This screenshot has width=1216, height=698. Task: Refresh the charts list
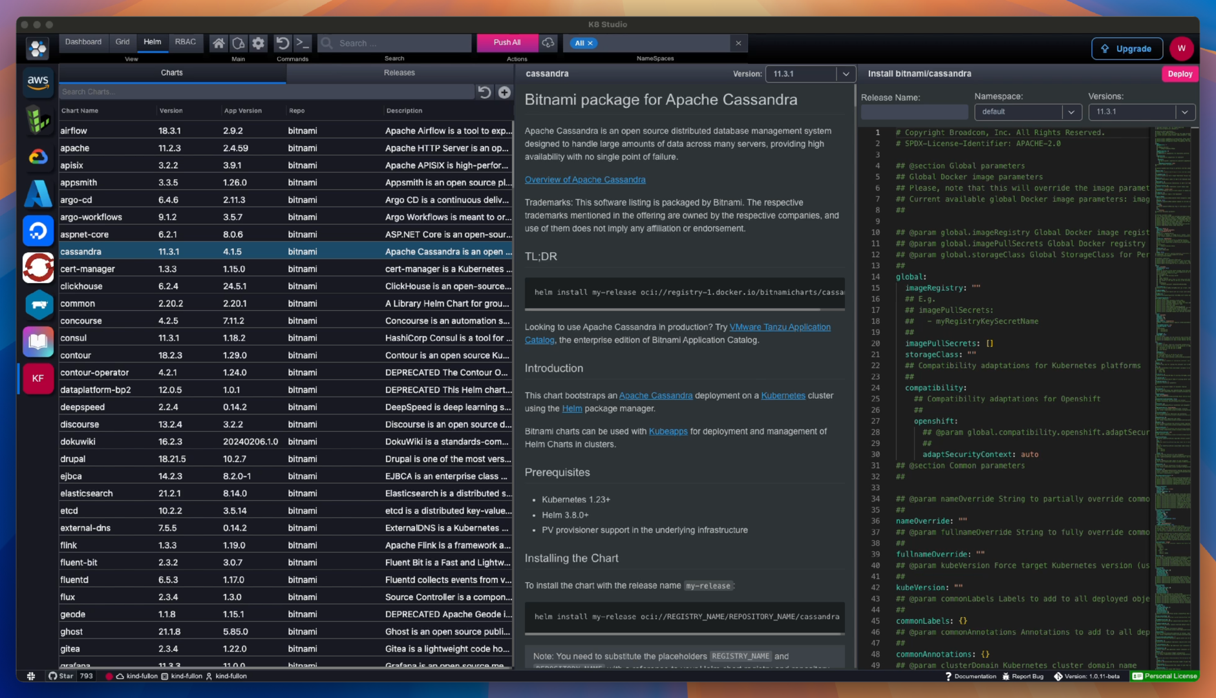(x=484, y=92)
